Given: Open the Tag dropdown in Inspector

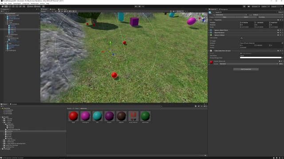Looking at the screenshot, I should click(x=231, y=15).
